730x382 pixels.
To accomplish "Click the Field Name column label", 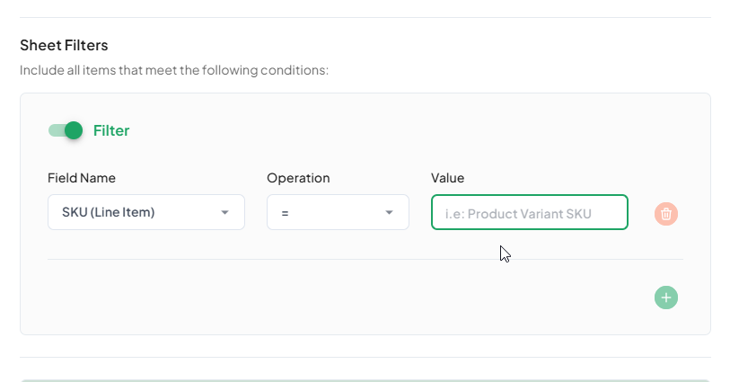I will tap(82, 178).
